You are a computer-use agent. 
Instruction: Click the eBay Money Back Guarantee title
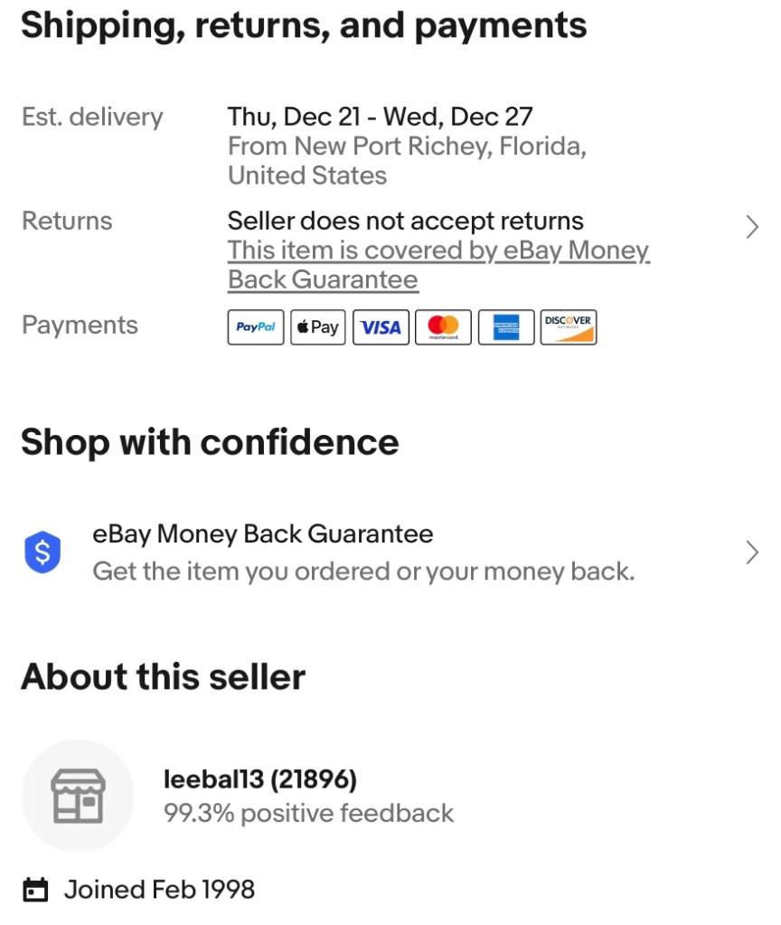tap(262, 533)
